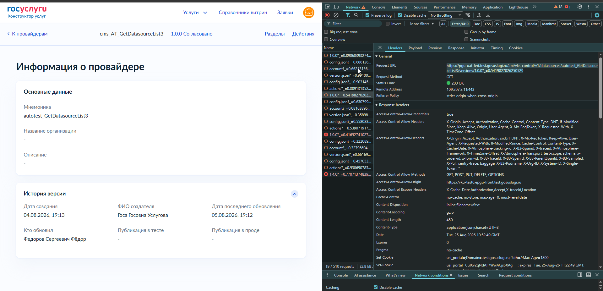Screen dimensions: 603x291
Task: Select failed request 1.0.0?_=0.41652741027
Action: tap(348, 135)
